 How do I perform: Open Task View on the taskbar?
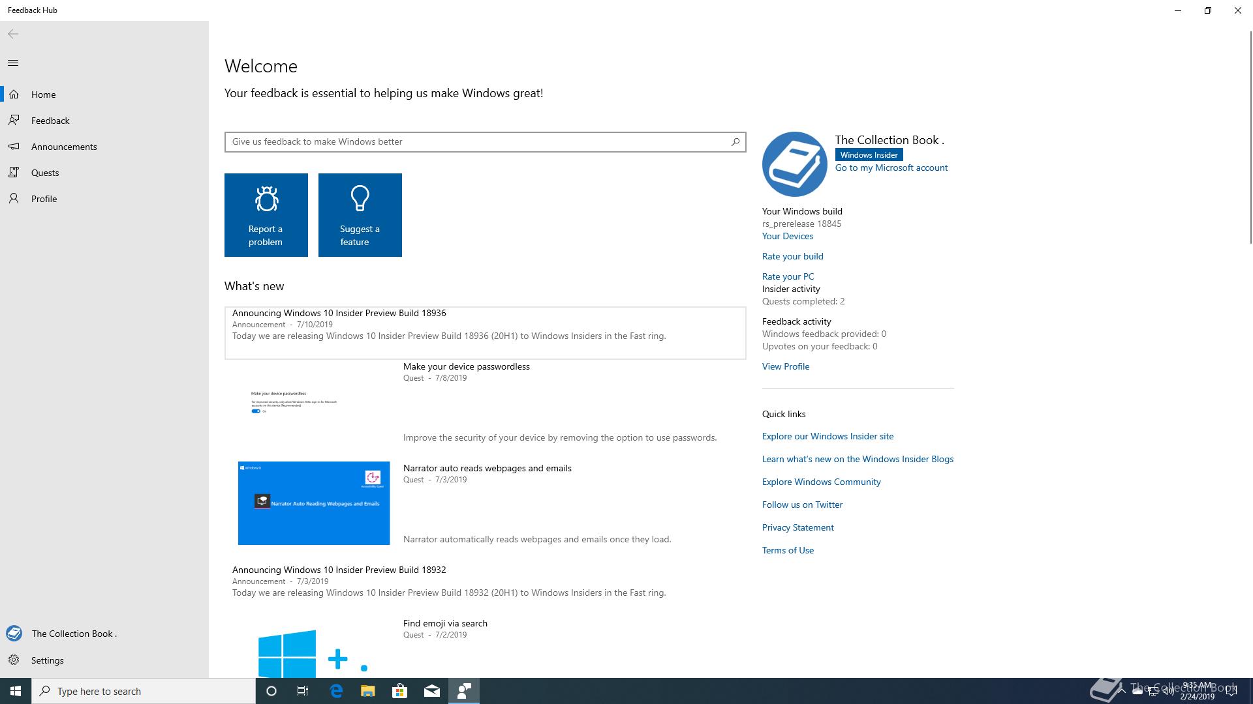click(303, 691)
